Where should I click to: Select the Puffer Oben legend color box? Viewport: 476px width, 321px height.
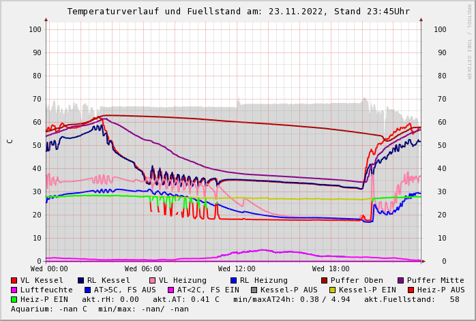point(325,280)
